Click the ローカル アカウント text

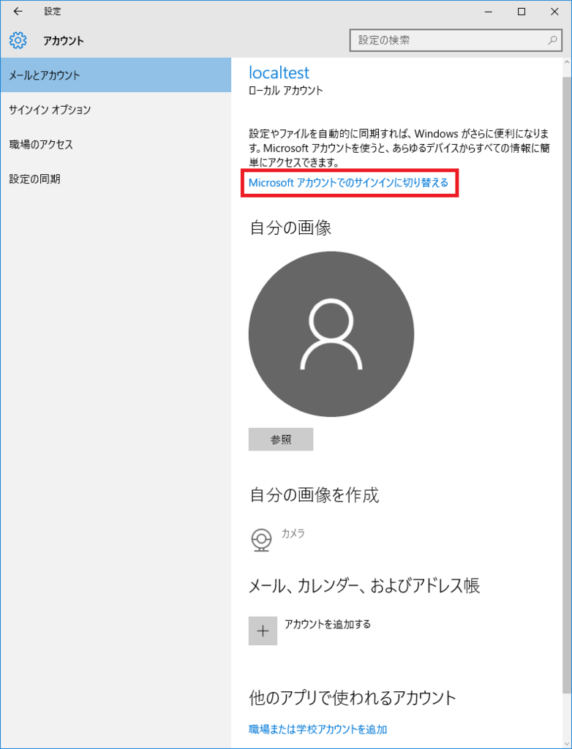(x=286, y=90)
